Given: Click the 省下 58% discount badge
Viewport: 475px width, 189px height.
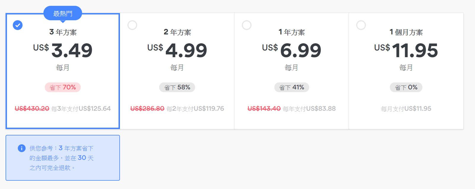Looking at the screenshot, I should coord(177,87).
